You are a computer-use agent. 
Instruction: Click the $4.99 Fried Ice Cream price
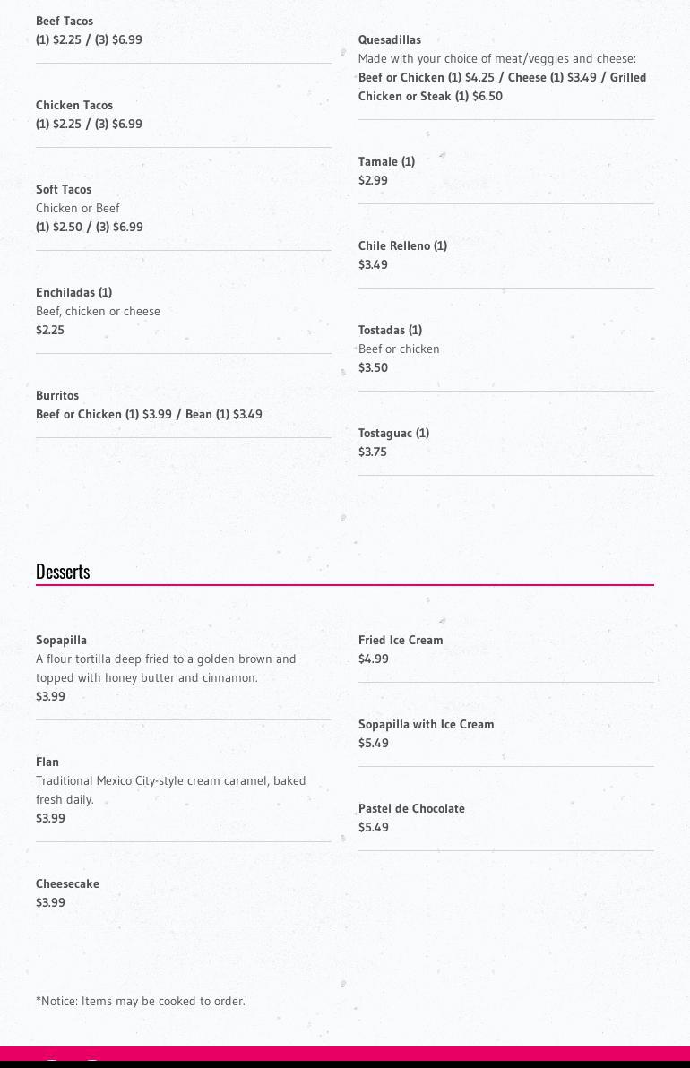[x=374, y=659]
